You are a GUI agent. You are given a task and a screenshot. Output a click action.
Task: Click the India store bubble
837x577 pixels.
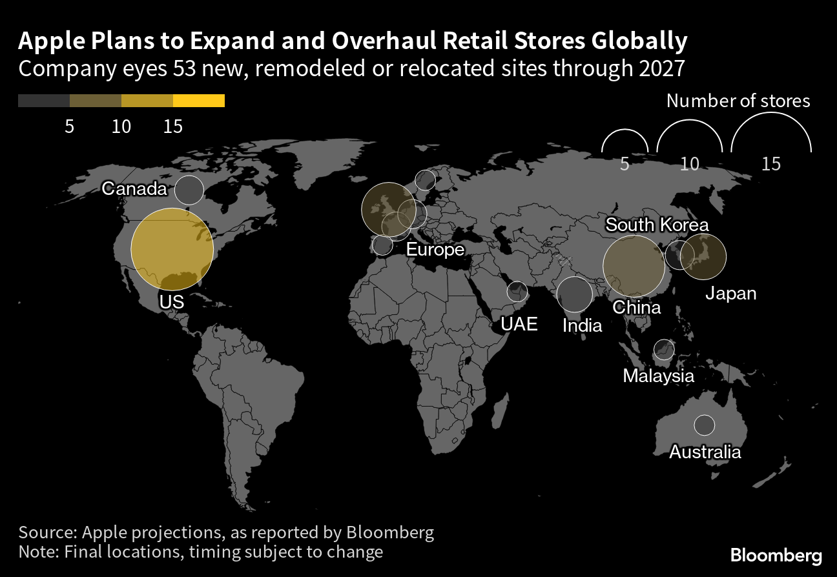pyautogui.click(x=575, y=294)
